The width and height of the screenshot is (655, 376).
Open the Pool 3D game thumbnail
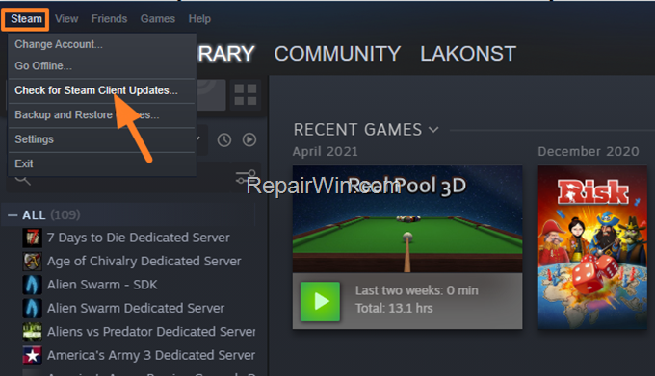pyautogui.click(x=407, y=219)
